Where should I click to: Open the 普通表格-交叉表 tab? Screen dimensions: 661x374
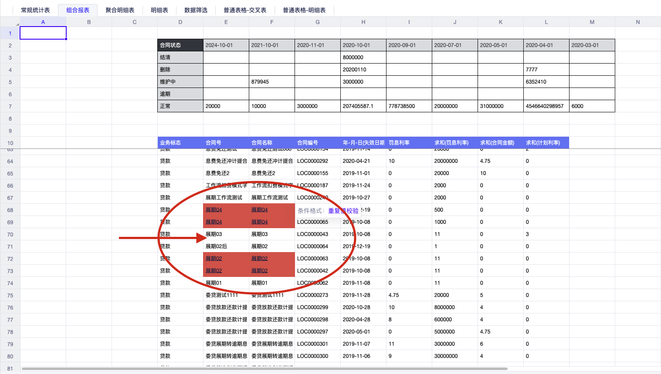[x=245, y=10]
